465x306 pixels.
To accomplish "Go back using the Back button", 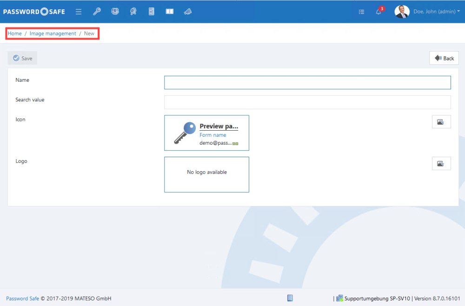I will pyautogui.click(x=444, y=58).
